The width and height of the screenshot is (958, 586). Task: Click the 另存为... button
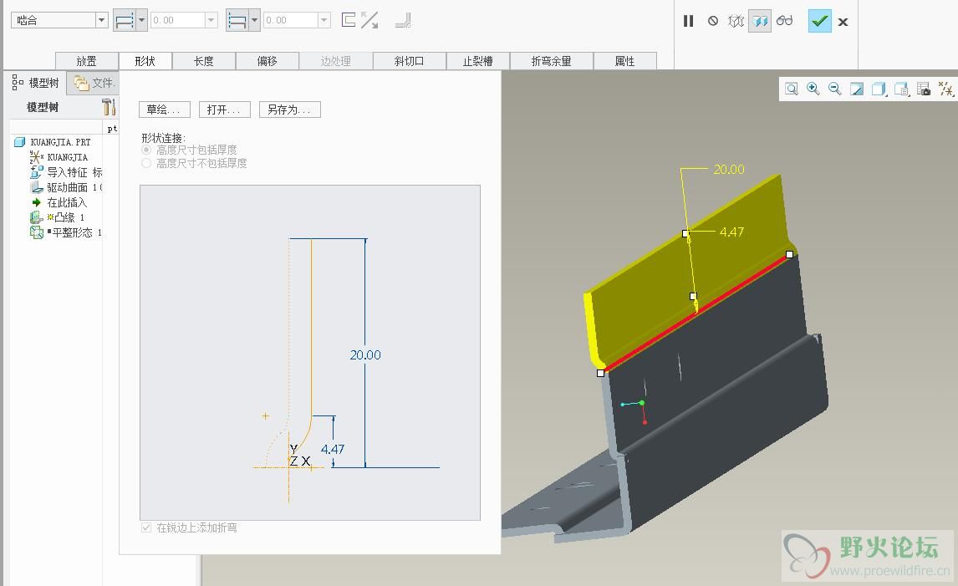(x=289, y=110)
